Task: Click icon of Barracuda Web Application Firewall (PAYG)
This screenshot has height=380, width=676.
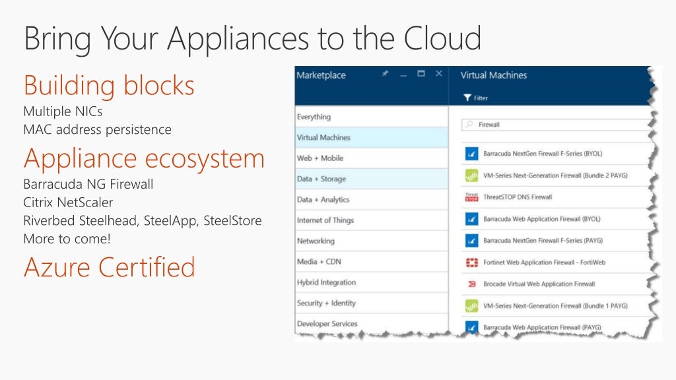Action: point(471,327)
